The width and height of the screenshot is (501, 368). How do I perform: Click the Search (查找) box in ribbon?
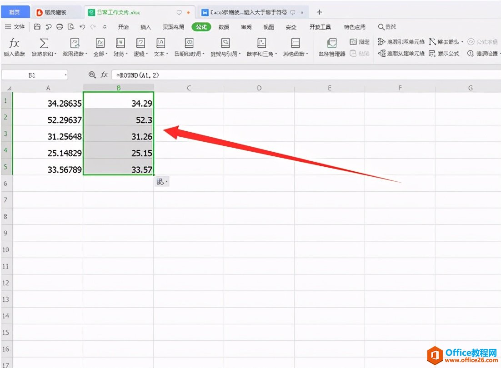(x=387, y=27)
